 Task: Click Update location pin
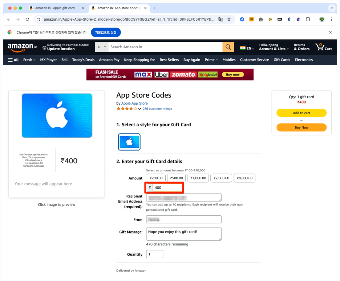coord(66,47)
